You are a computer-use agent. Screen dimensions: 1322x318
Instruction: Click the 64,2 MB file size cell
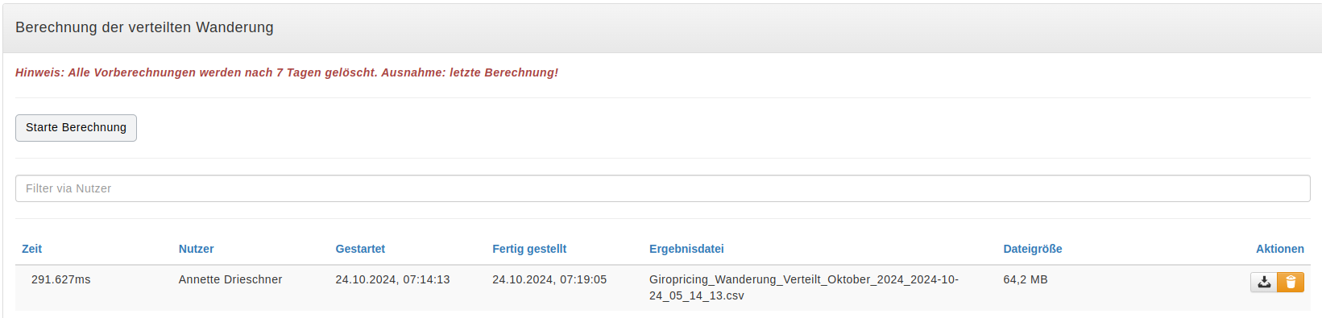pyautogui.click(x=1026, y=279)
